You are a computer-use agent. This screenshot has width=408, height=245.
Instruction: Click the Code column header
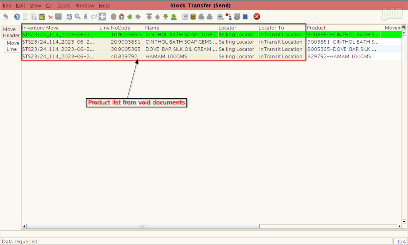point(131,28)
